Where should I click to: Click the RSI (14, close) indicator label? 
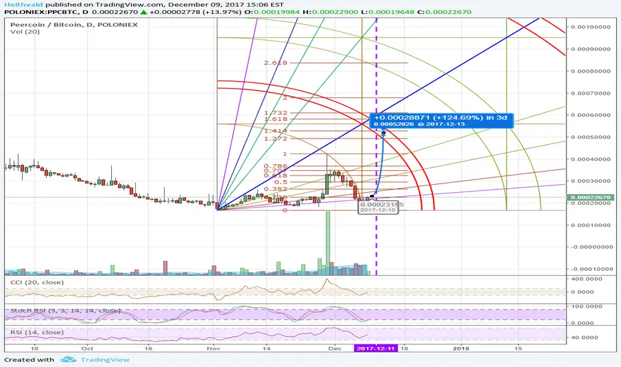(x=37, y=332)
